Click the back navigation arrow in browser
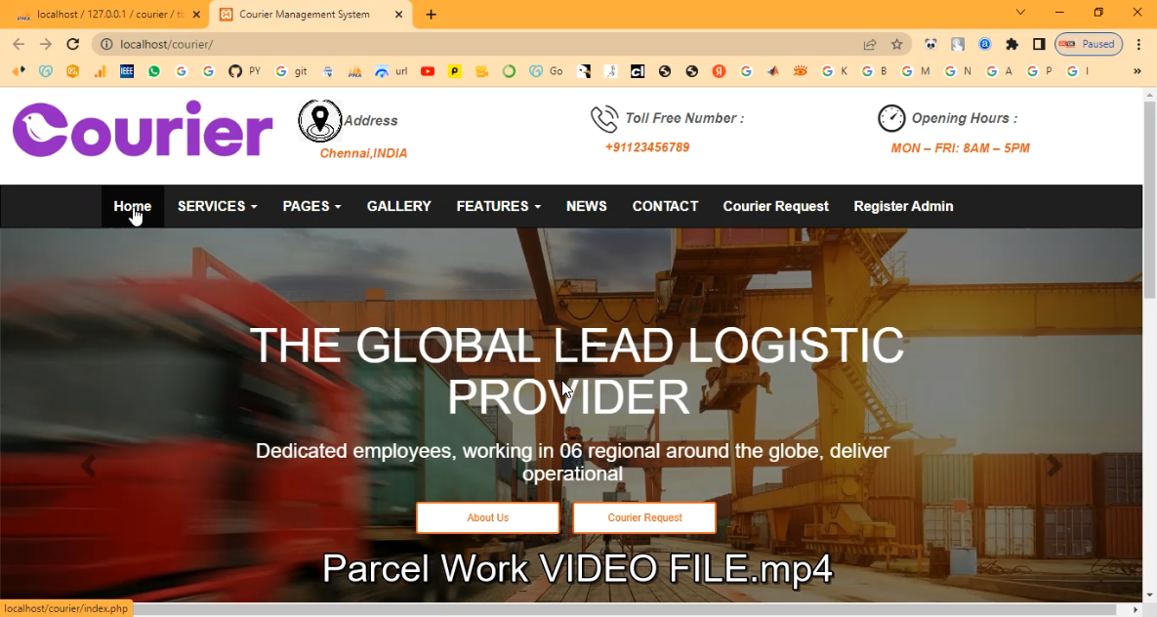1157x617 pixels. coord(19,44)
